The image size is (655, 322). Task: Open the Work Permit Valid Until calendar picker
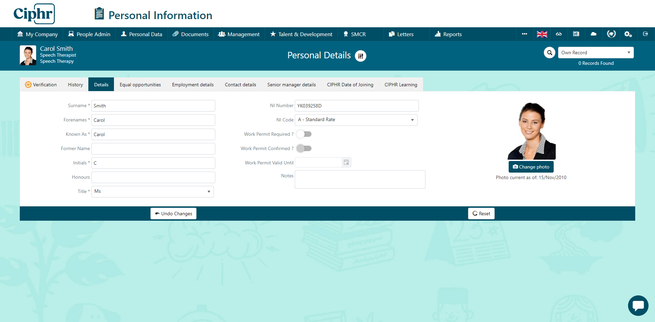pyautogui.click(x=346, y=162)
